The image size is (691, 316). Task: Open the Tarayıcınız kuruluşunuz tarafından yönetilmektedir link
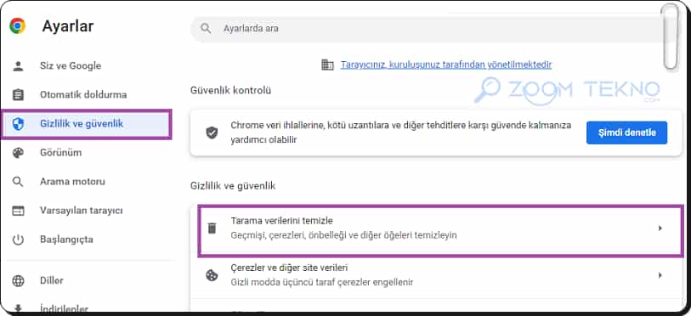tap(446, 65)
